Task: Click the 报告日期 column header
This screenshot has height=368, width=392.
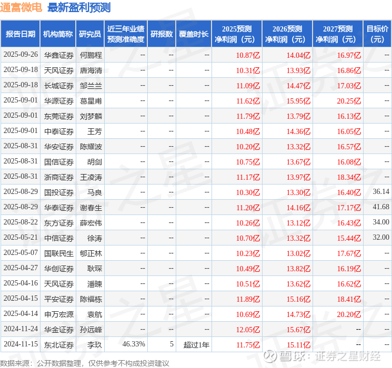Action: pyautogui.click(x=20, y=34)
